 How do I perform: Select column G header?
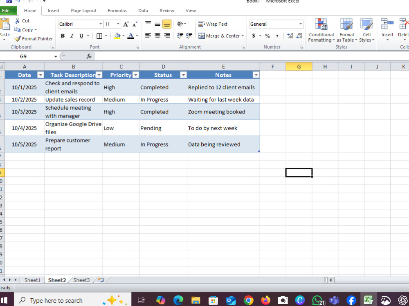click(299, 67)
